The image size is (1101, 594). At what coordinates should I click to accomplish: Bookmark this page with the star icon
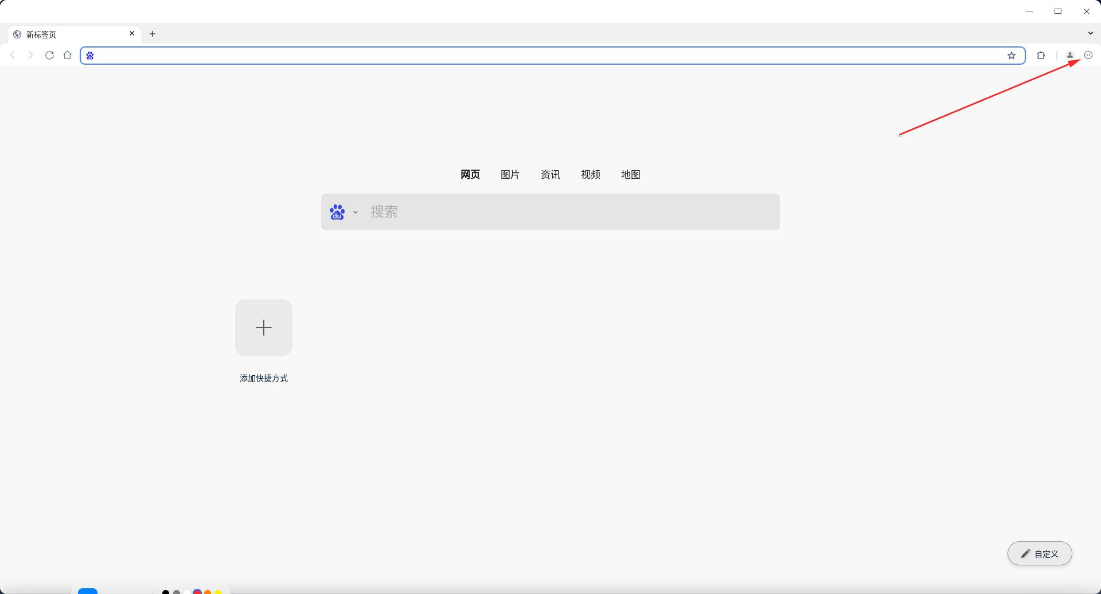(x=1012, y=56)
